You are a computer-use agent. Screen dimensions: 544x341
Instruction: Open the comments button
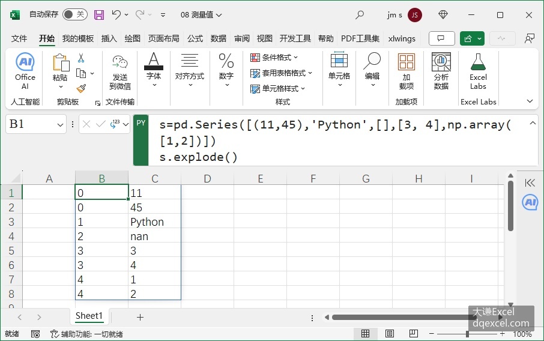(x=442, y=38)
